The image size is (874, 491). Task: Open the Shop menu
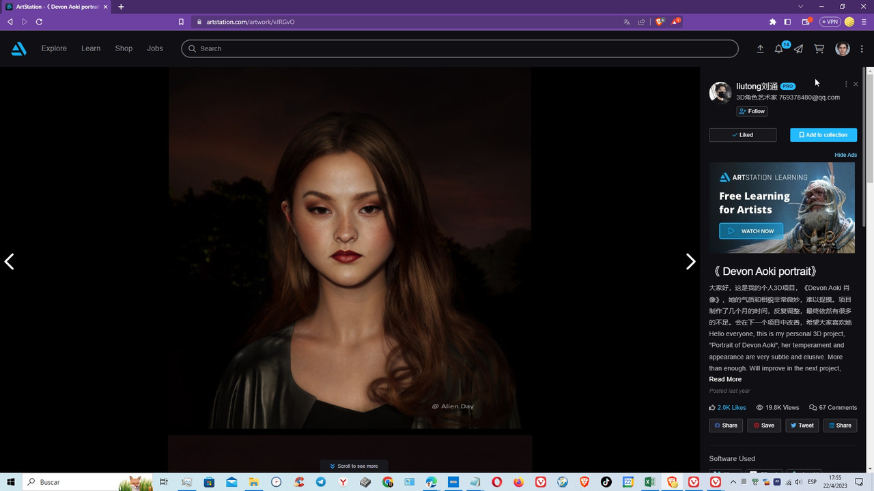point(124,48)
